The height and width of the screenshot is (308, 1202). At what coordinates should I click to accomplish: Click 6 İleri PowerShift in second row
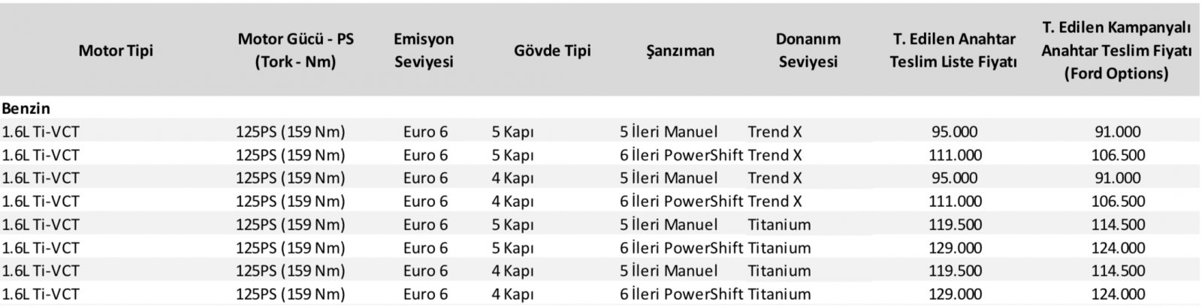681,155
